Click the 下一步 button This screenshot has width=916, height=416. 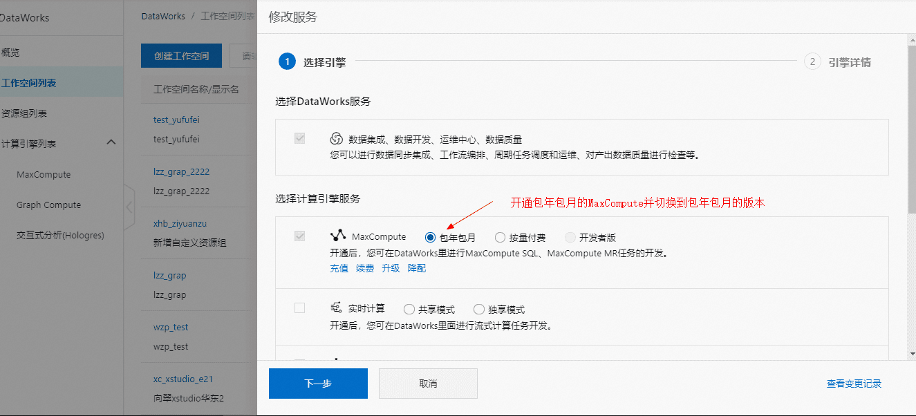pyautogui.click(x=318, y=384)
